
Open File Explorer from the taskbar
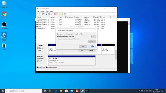[61, 91]
